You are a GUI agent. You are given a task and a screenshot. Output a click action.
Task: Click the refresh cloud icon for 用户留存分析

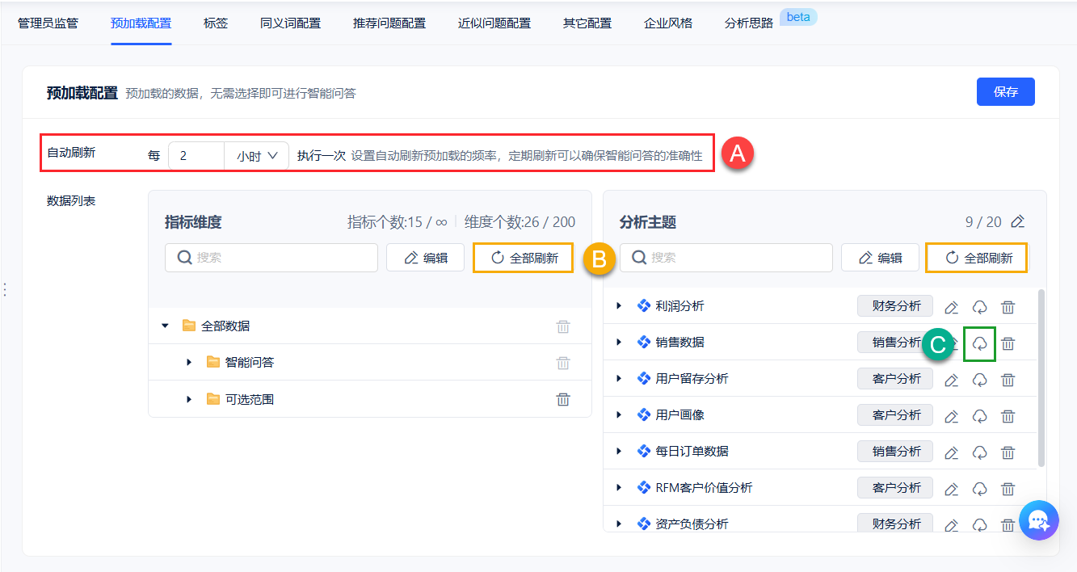(979, 380)
